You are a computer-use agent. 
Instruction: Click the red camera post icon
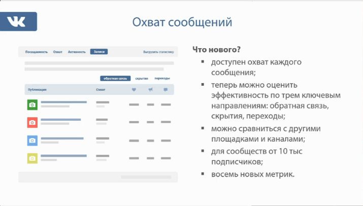coord(32,122)
